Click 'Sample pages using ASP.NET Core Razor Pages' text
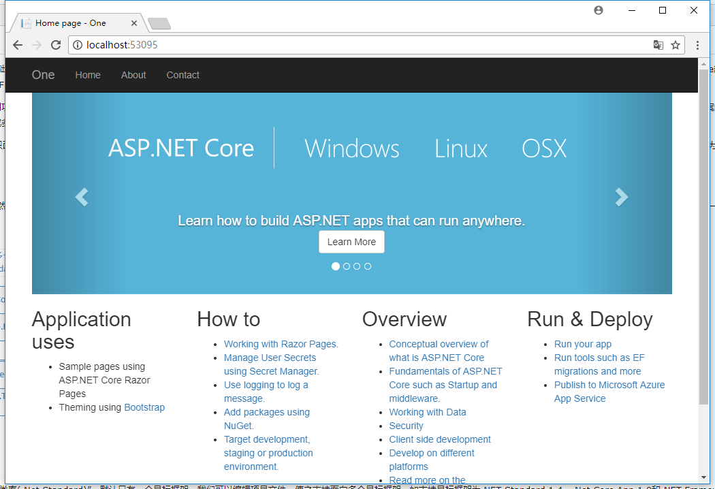The width and height of the screenshot is (715, 489). tap(104, 380)
